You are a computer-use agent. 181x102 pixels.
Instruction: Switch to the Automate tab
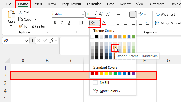(157, 4)
